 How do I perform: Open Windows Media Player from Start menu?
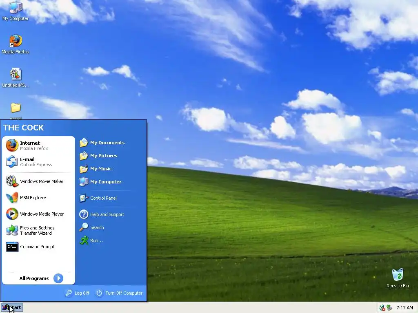[x=39, y=214]
